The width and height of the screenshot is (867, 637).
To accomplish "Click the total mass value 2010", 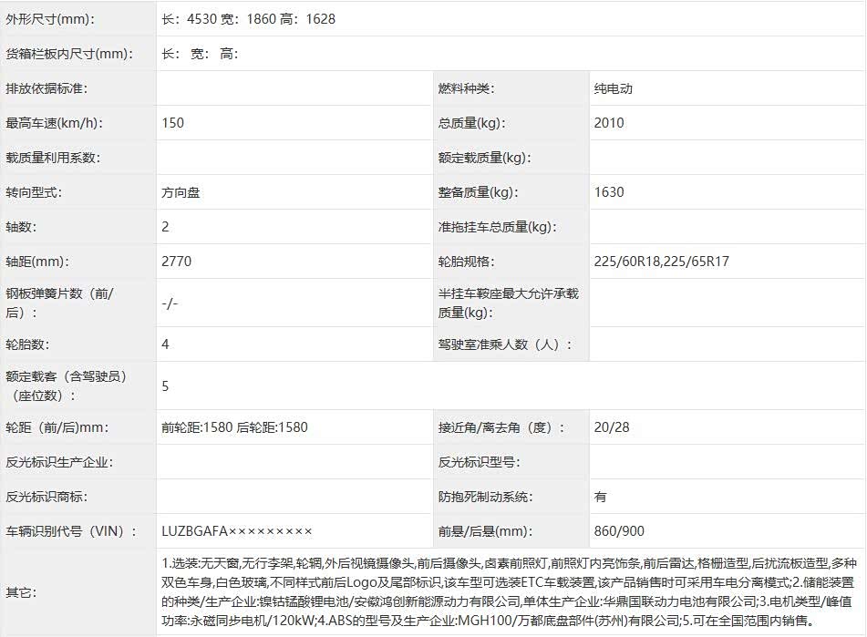I will click(x=609, y=123).
